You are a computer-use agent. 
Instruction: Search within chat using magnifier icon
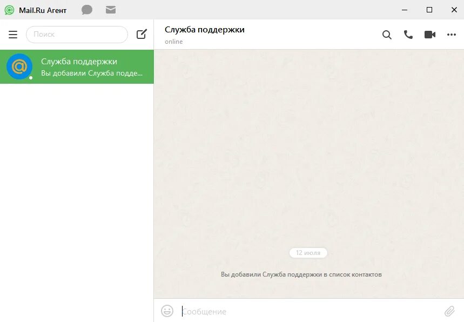click(387, 35)
